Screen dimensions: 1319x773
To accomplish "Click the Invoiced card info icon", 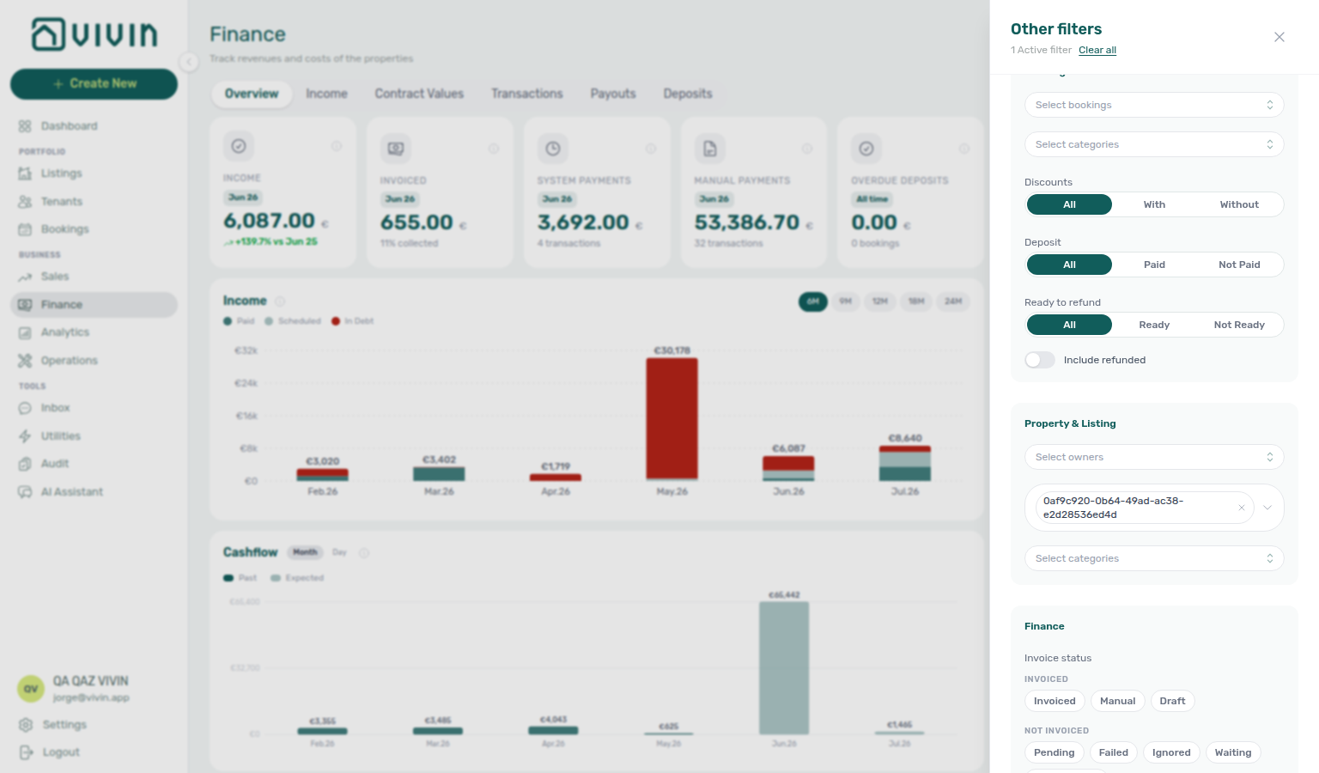I will tap(494, 149).
